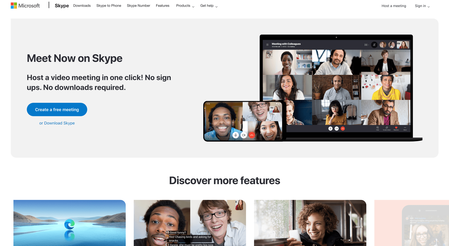This screenshot has height=246, width=449.
Task: Click the Meet Now on Skype heading
Action: coord(75,58)
